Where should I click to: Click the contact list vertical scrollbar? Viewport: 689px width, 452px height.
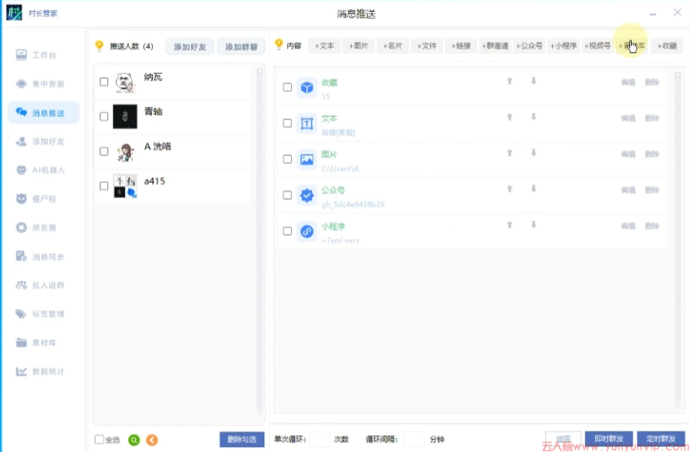(x=259, y=239)
